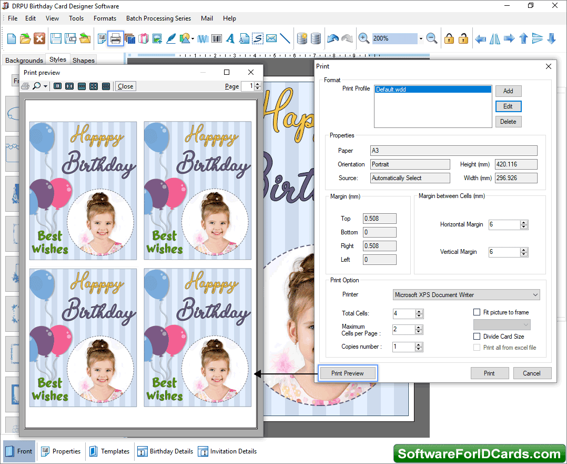Click the envelope mail icon in toolbar
Image resolution: width=567 pixels, height=464 pixels.
(x=271, y=38)
